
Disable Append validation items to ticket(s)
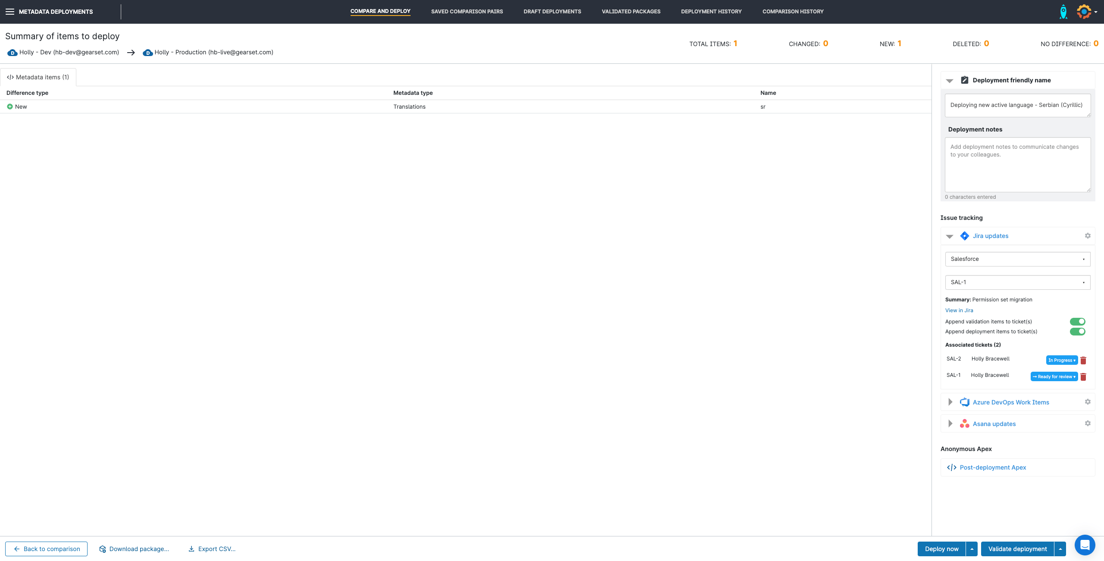1078,321
